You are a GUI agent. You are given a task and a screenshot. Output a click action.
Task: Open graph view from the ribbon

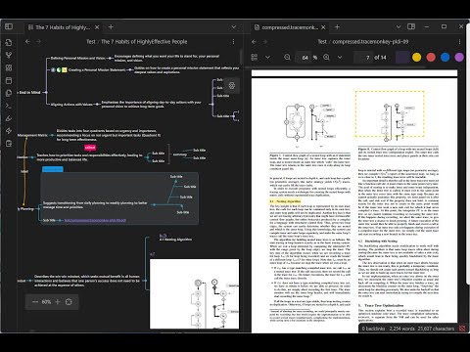click(x=9, y=55)
